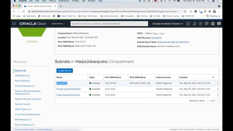Open the announcements bell icon

[x=194, y=24]
